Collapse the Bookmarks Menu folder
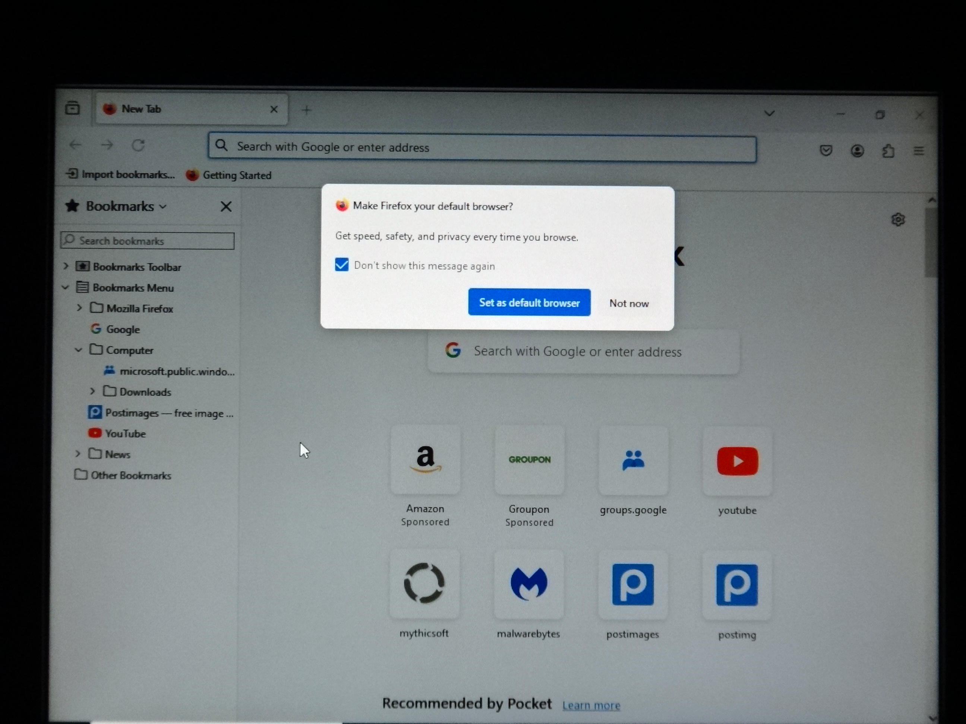This screenshot has width=966, height=724. click(x=66, y=287)
